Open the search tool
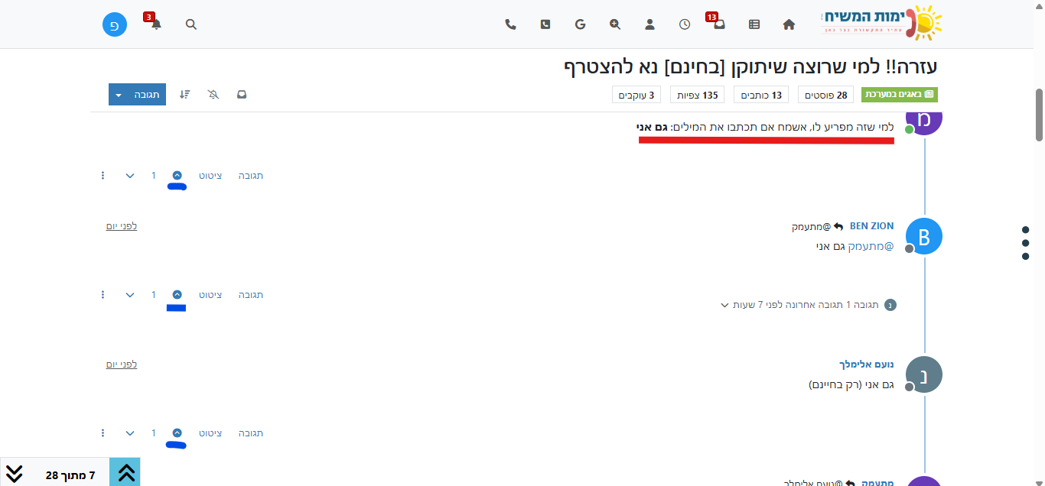1045x486 pixels. point(190,24)
